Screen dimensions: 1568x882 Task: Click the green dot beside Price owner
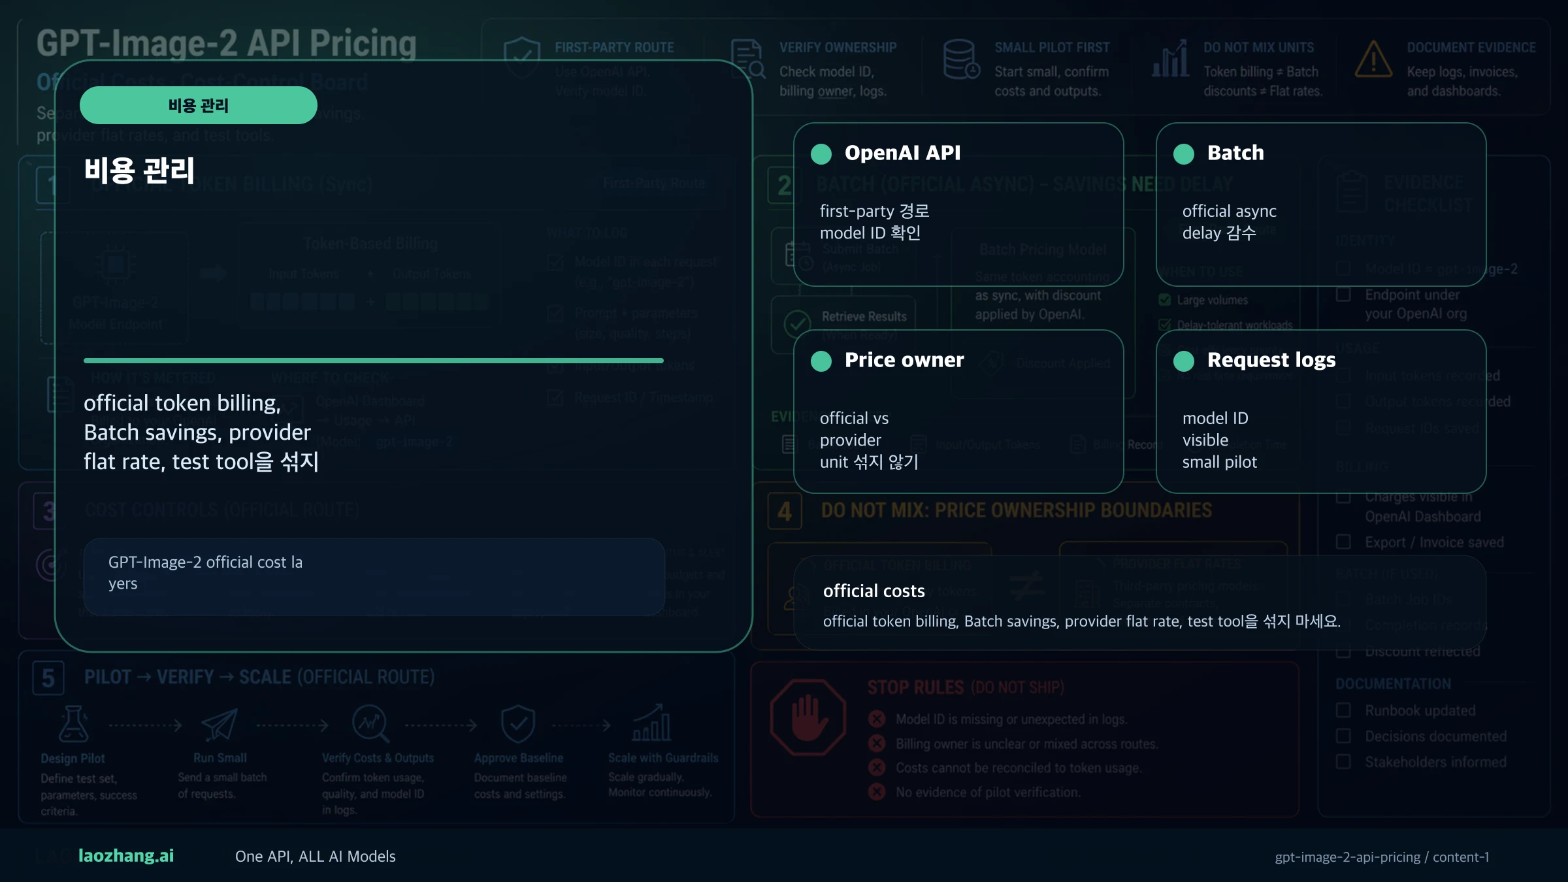(821, 361)
